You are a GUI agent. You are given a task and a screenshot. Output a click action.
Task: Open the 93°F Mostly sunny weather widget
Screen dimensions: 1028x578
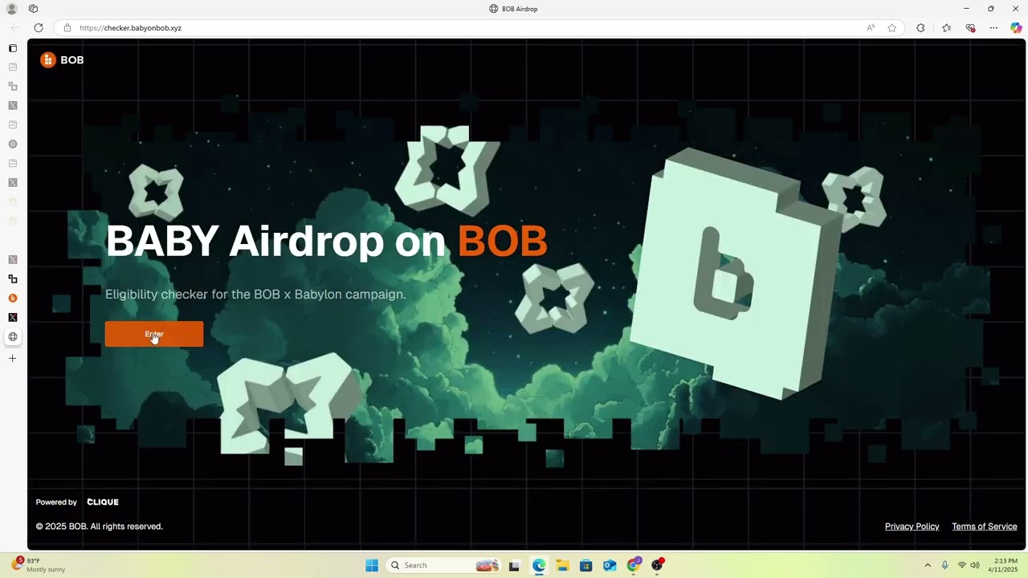(x=38, y=565)
